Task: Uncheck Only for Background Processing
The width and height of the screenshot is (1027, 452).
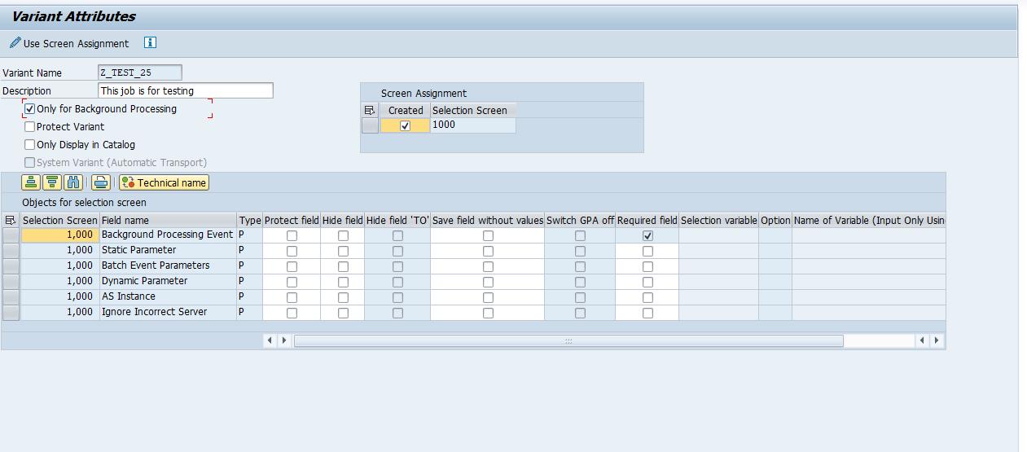Action: [x=30, y=109]
